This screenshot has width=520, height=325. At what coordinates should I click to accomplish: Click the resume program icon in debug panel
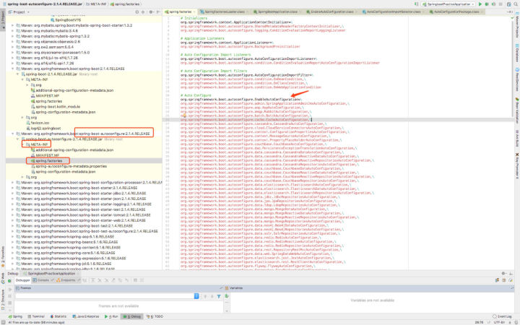[x=10, y=289]
